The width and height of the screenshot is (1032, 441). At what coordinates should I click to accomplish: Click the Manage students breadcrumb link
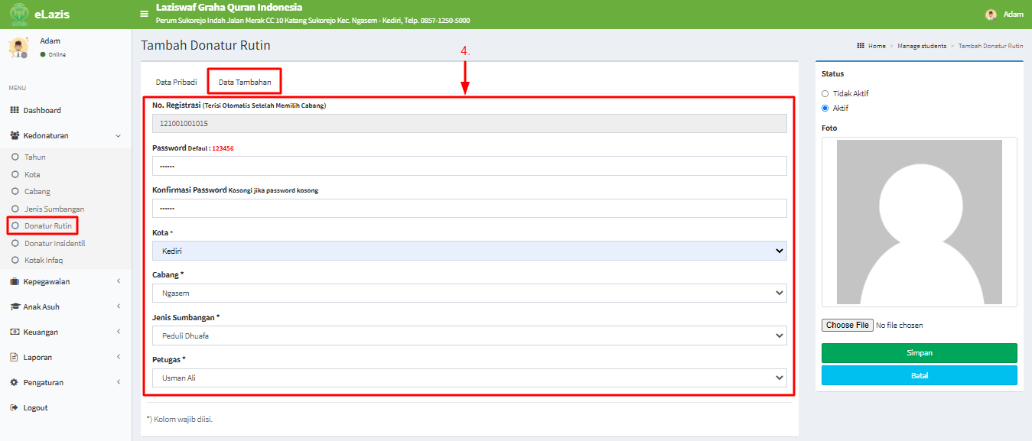click(922, 46)
